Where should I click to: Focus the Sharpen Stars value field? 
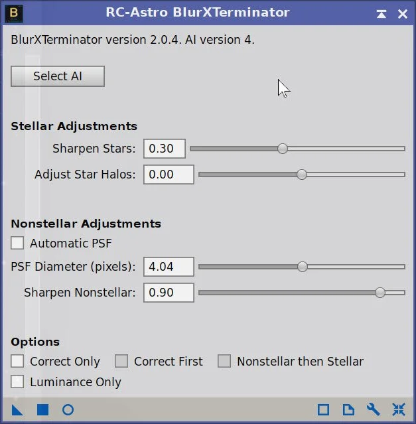(165, 149)
